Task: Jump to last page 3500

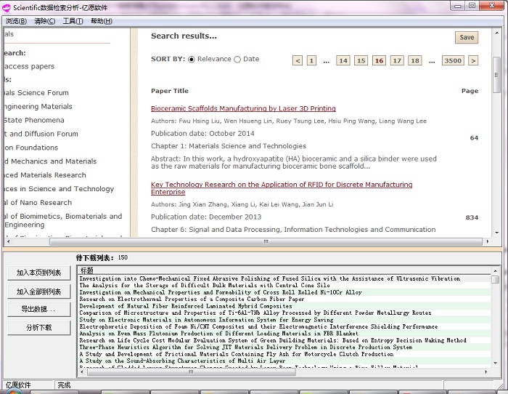Action: pyautogui.click(x=452, y=60)
